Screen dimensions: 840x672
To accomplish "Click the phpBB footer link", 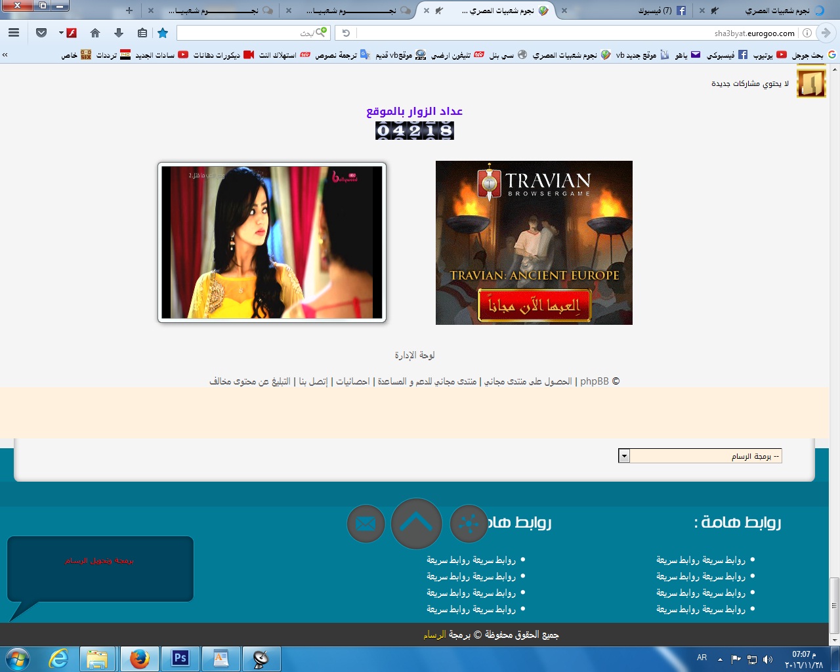I will [x=594, y=381].
